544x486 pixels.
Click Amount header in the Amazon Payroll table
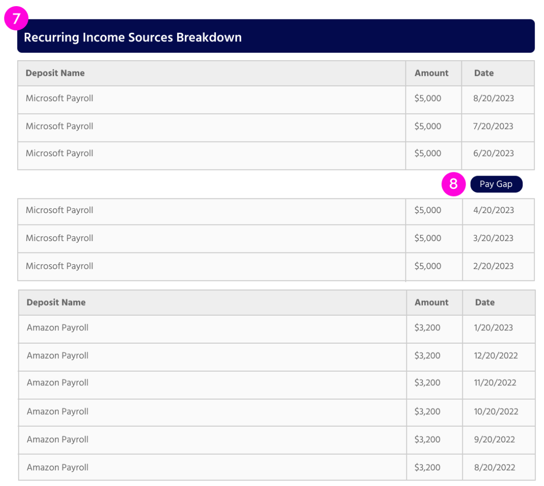[431, 302]
